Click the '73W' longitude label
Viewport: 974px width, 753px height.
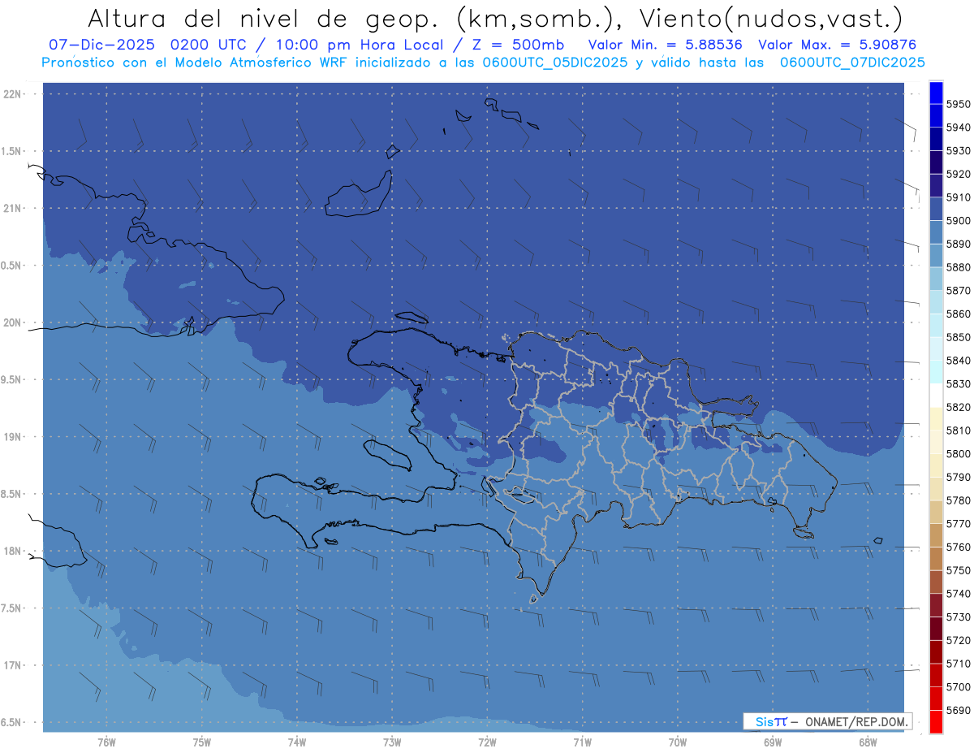pyautogui.click(x=392, y=742)
